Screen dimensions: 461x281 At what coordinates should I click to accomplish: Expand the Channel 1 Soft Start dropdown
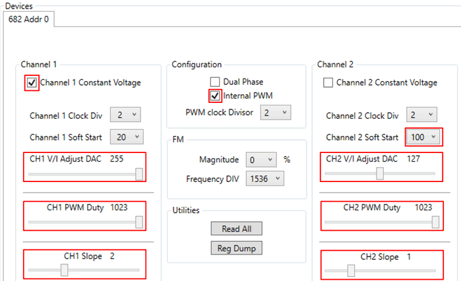[125, 137]
